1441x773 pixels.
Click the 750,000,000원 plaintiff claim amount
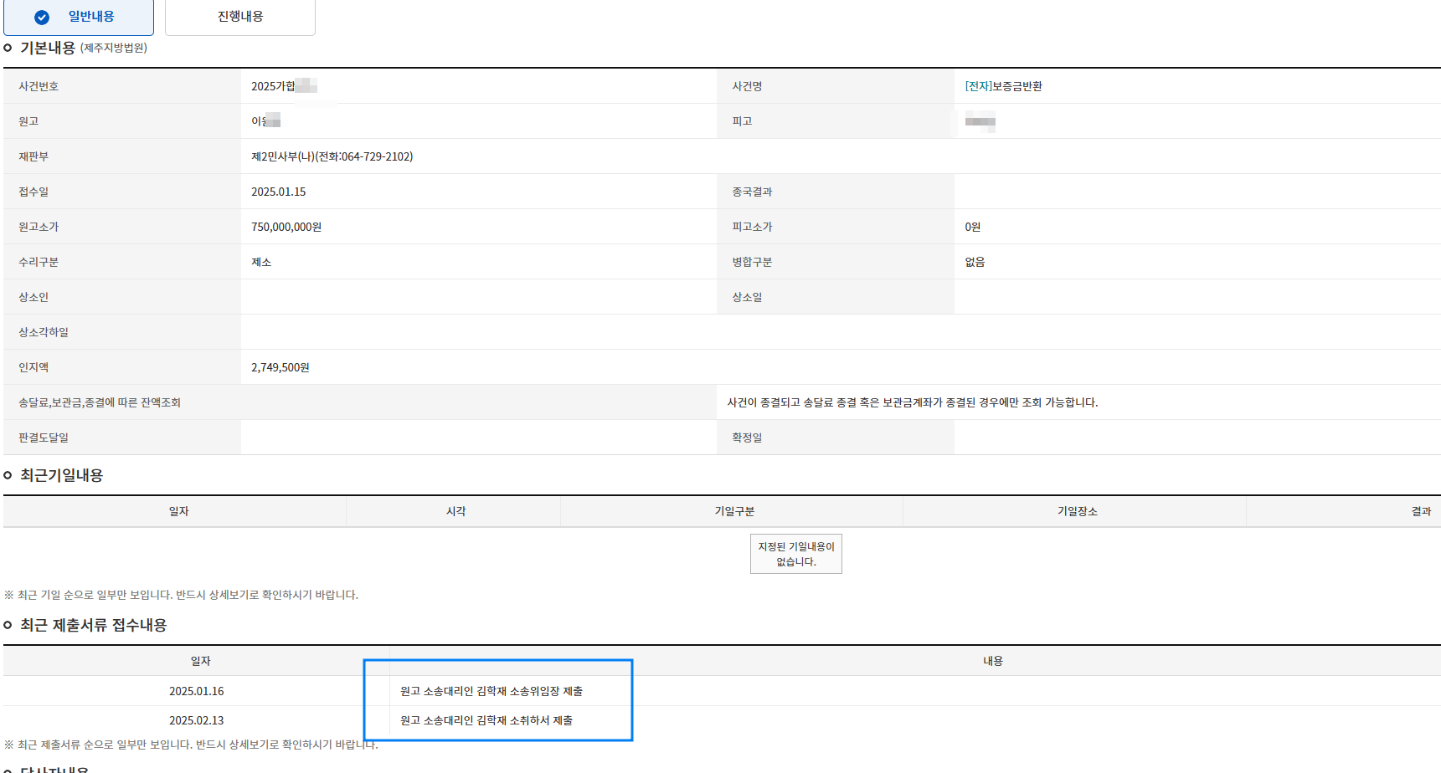pos(286,227)
